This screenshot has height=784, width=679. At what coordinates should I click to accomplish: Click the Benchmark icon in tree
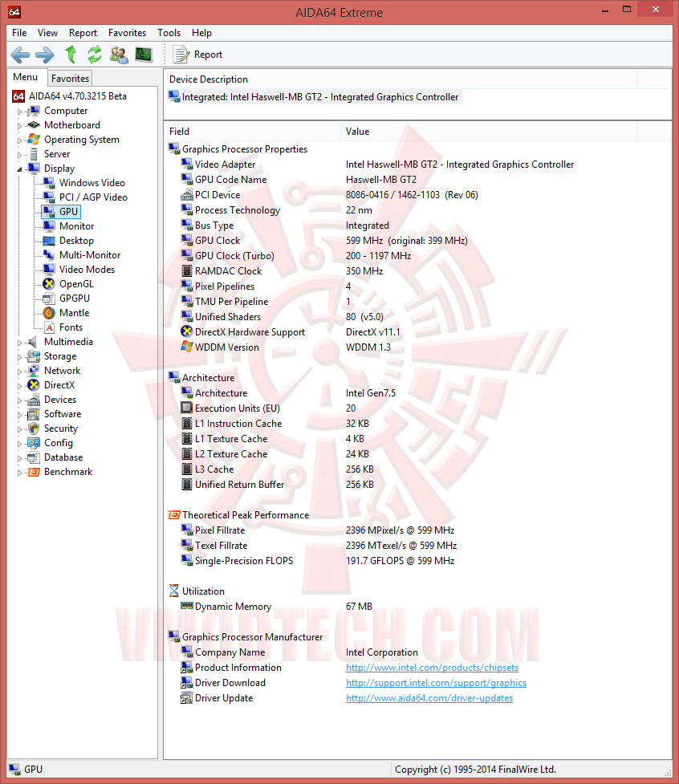[34, 472]
